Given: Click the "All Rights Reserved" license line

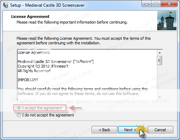Looking at the screenshot, I should click(x=34, y=71).
